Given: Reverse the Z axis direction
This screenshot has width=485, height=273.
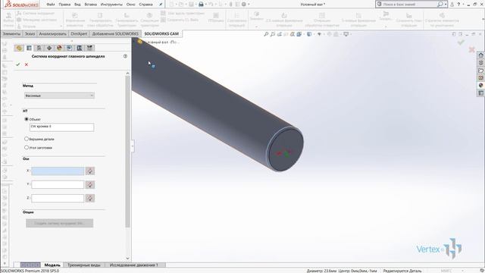Looking at the screenshot, I should coord(90,198).
